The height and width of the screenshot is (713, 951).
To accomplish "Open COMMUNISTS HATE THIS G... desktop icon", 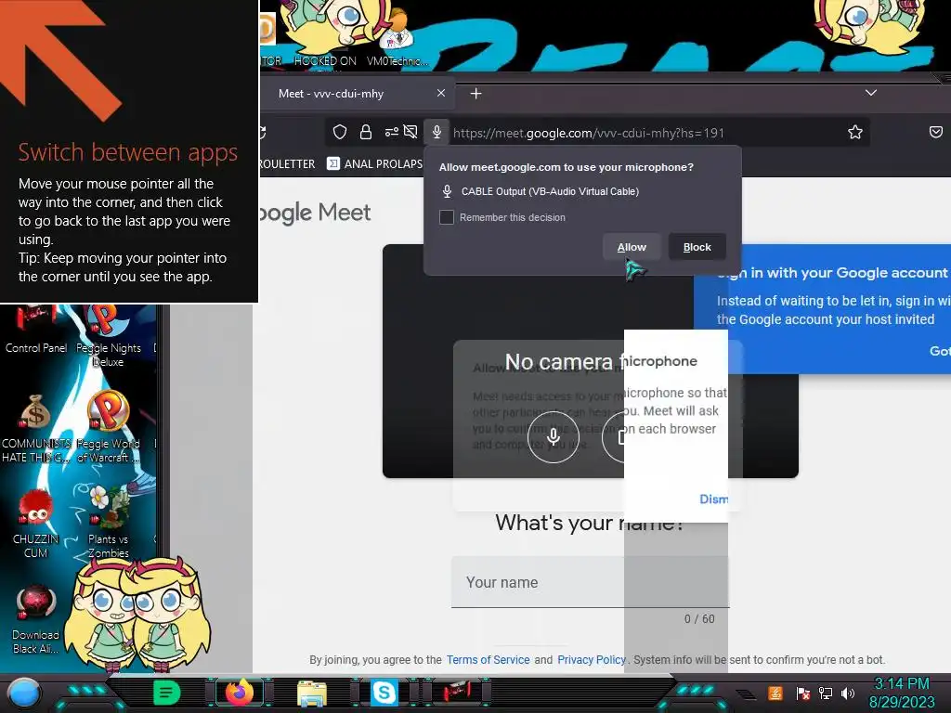I will 36,428.
